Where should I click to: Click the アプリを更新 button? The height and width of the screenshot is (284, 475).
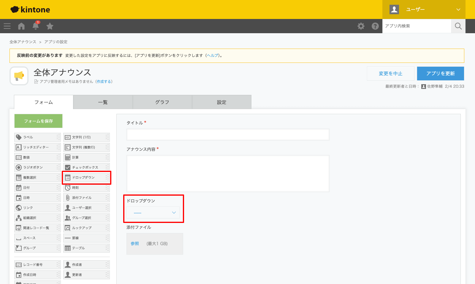440,74
